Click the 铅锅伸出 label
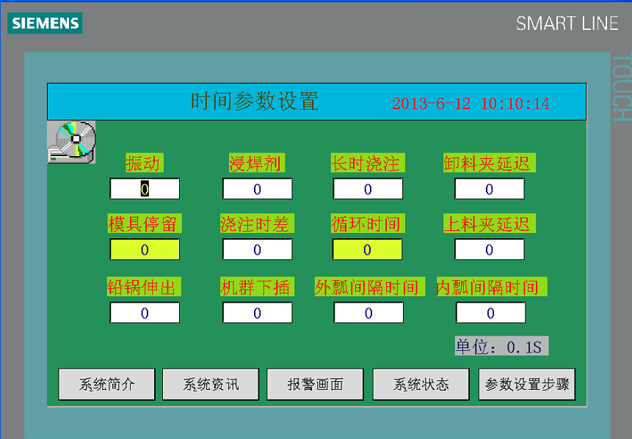Image resolution: width=632 pixels, height=439 pixels. tap(144, 287)
